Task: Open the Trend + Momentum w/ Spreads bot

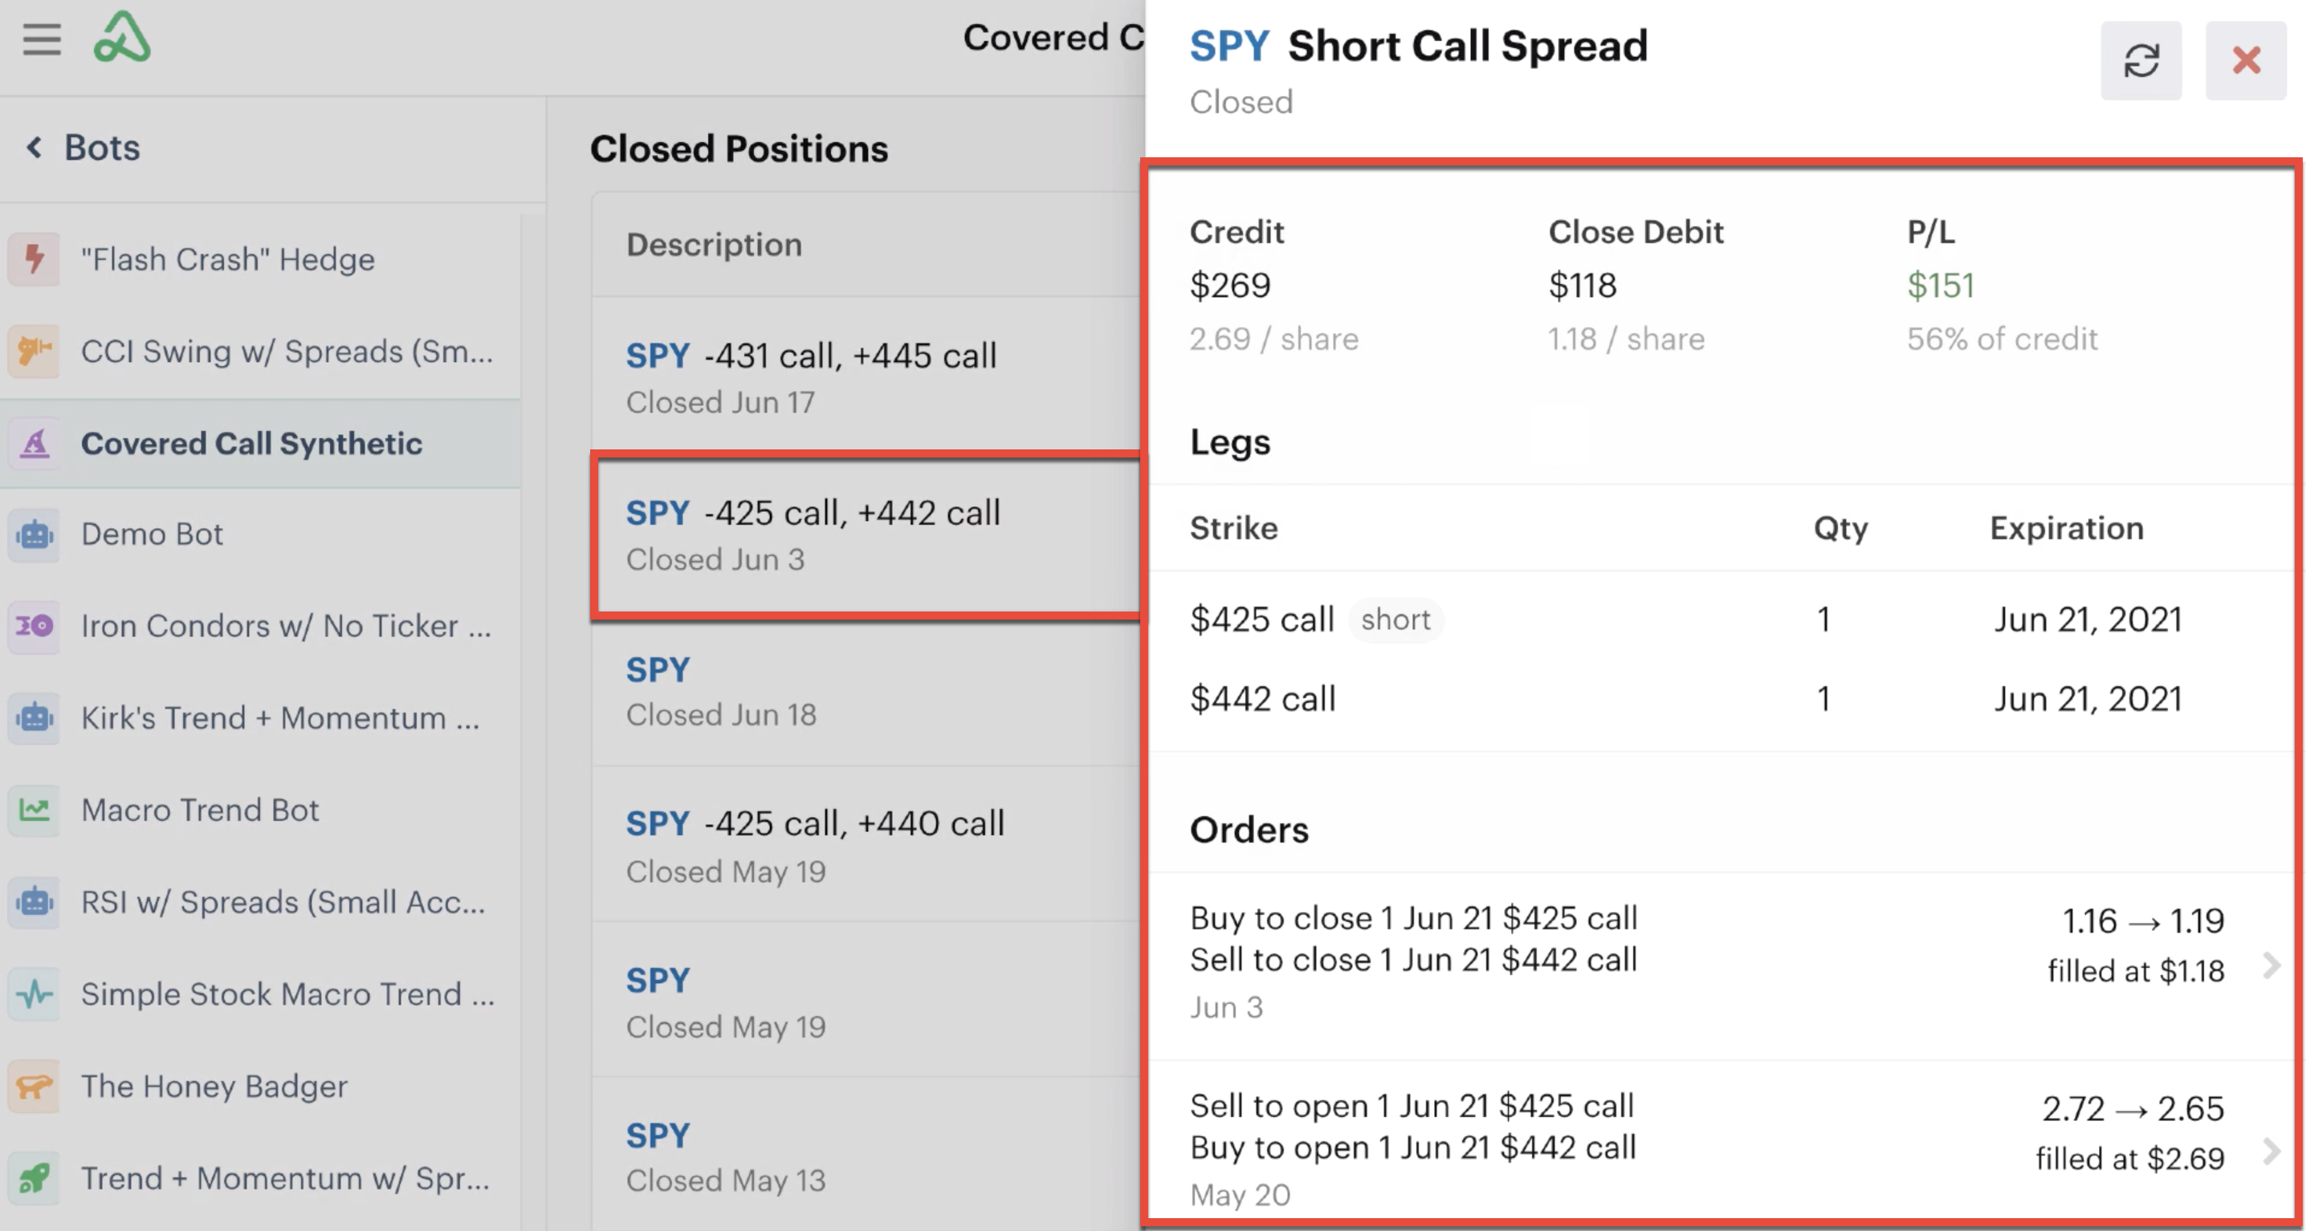Action: [260, 1179]
